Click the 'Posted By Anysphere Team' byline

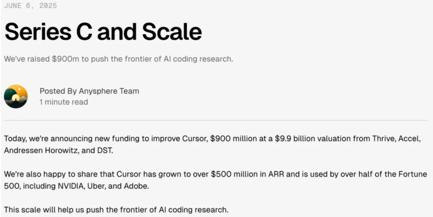tap(89, 91)
